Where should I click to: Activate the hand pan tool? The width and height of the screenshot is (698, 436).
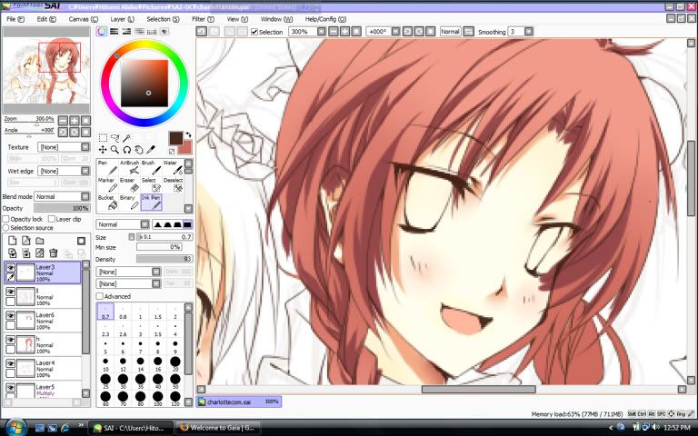[138, 150]
